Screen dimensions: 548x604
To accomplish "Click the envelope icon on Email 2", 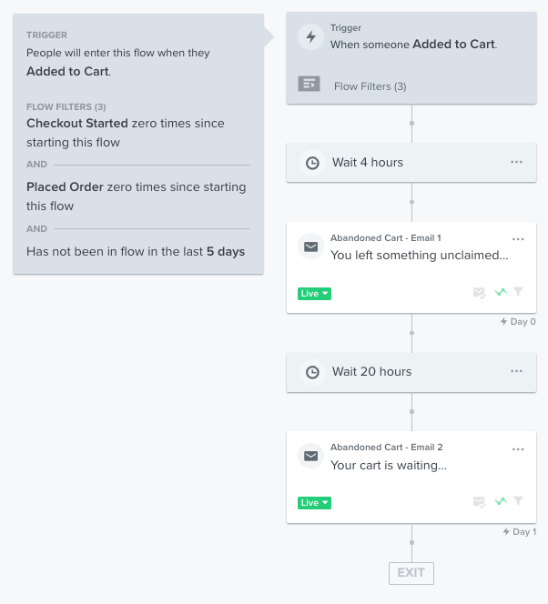I will click(311, 456).
